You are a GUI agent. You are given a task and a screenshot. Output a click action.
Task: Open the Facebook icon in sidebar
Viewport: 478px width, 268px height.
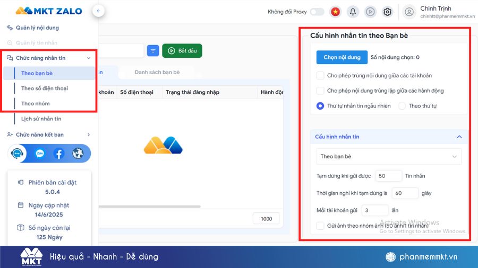[x=58, y=154]
